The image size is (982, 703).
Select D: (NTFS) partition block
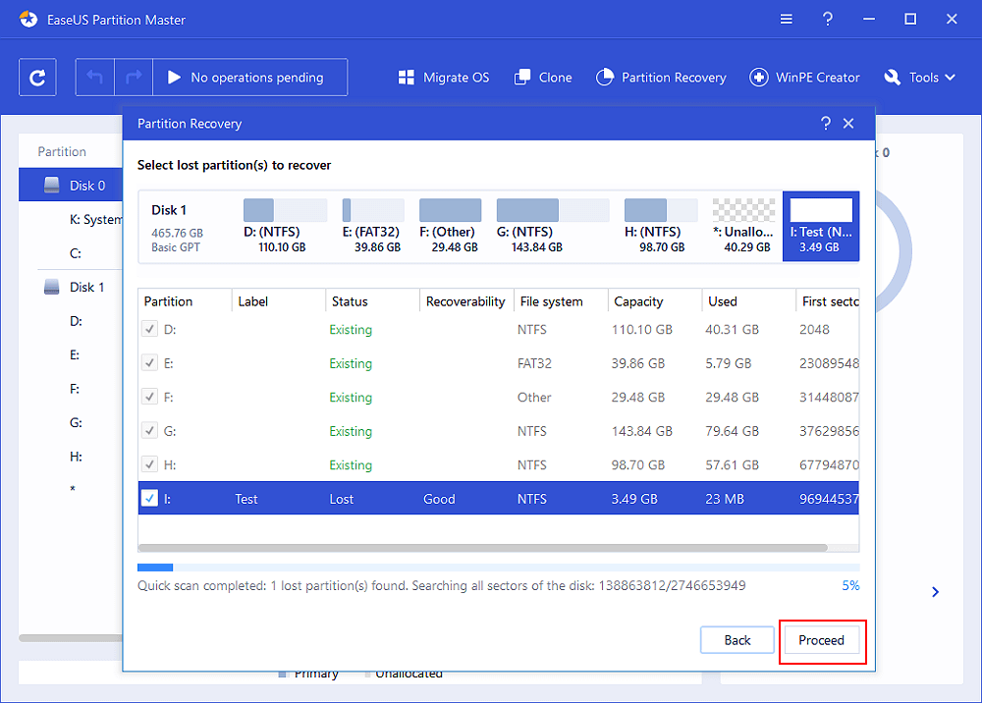coord(285,226)
